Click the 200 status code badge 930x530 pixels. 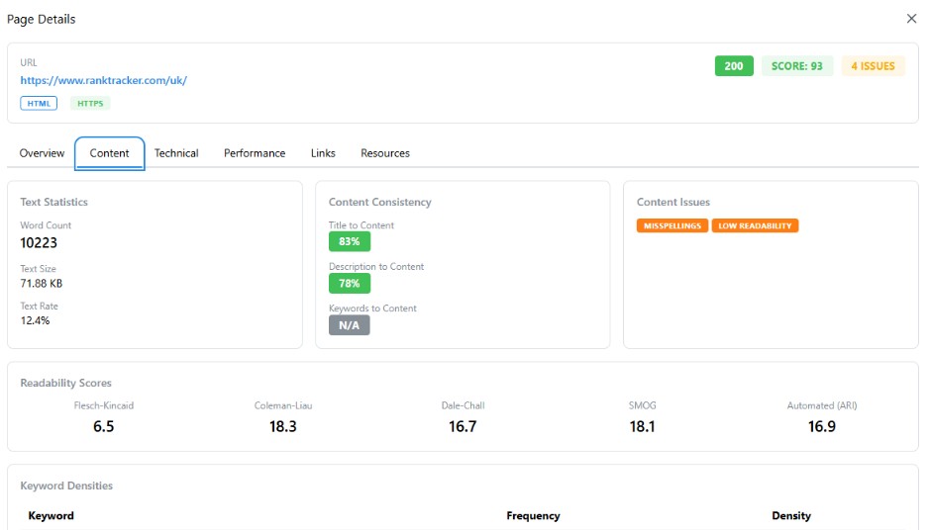(x=733, y=66)
